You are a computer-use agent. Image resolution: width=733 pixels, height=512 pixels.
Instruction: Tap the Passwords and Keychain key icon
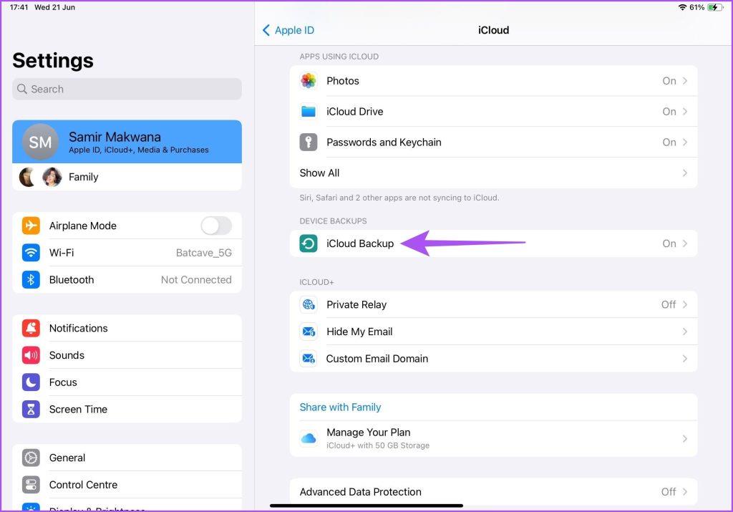[308, 142]
